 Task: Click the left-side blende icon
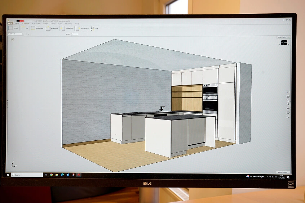(x=63, y=28)
